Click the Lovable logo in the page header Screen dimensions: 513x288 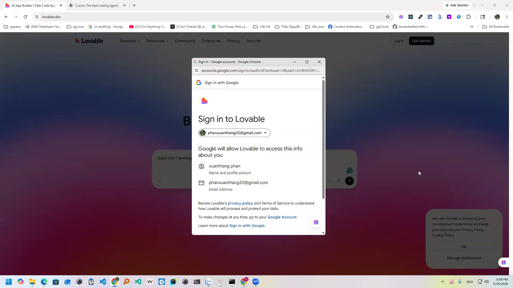point(89,41)
